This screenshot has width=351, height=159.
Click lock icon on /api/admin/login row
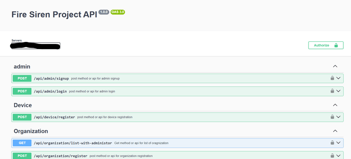[x=332, y=91]
